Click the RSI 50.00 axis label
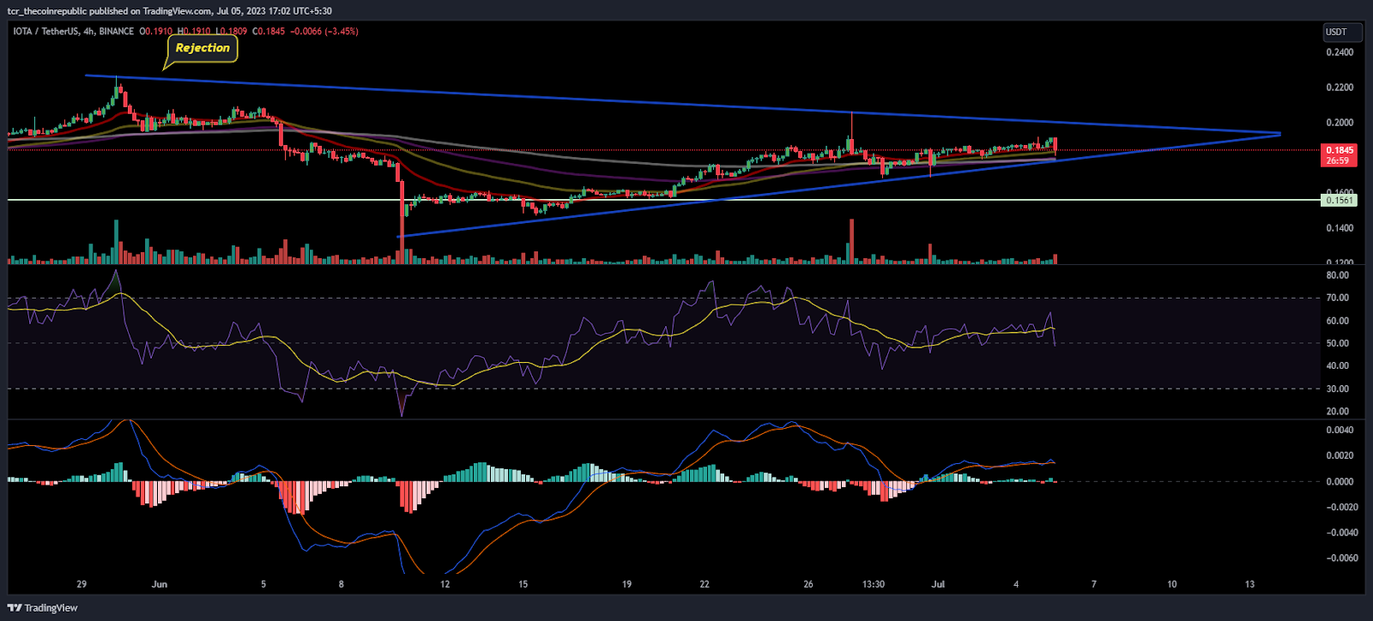This screenshot has height=621, width=1373. coord(1337,343)
